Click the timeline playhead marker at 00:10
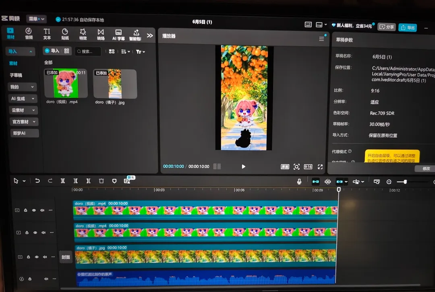Image resolution: width=435 pixels, height=292 pixels. tap(339, 189)
